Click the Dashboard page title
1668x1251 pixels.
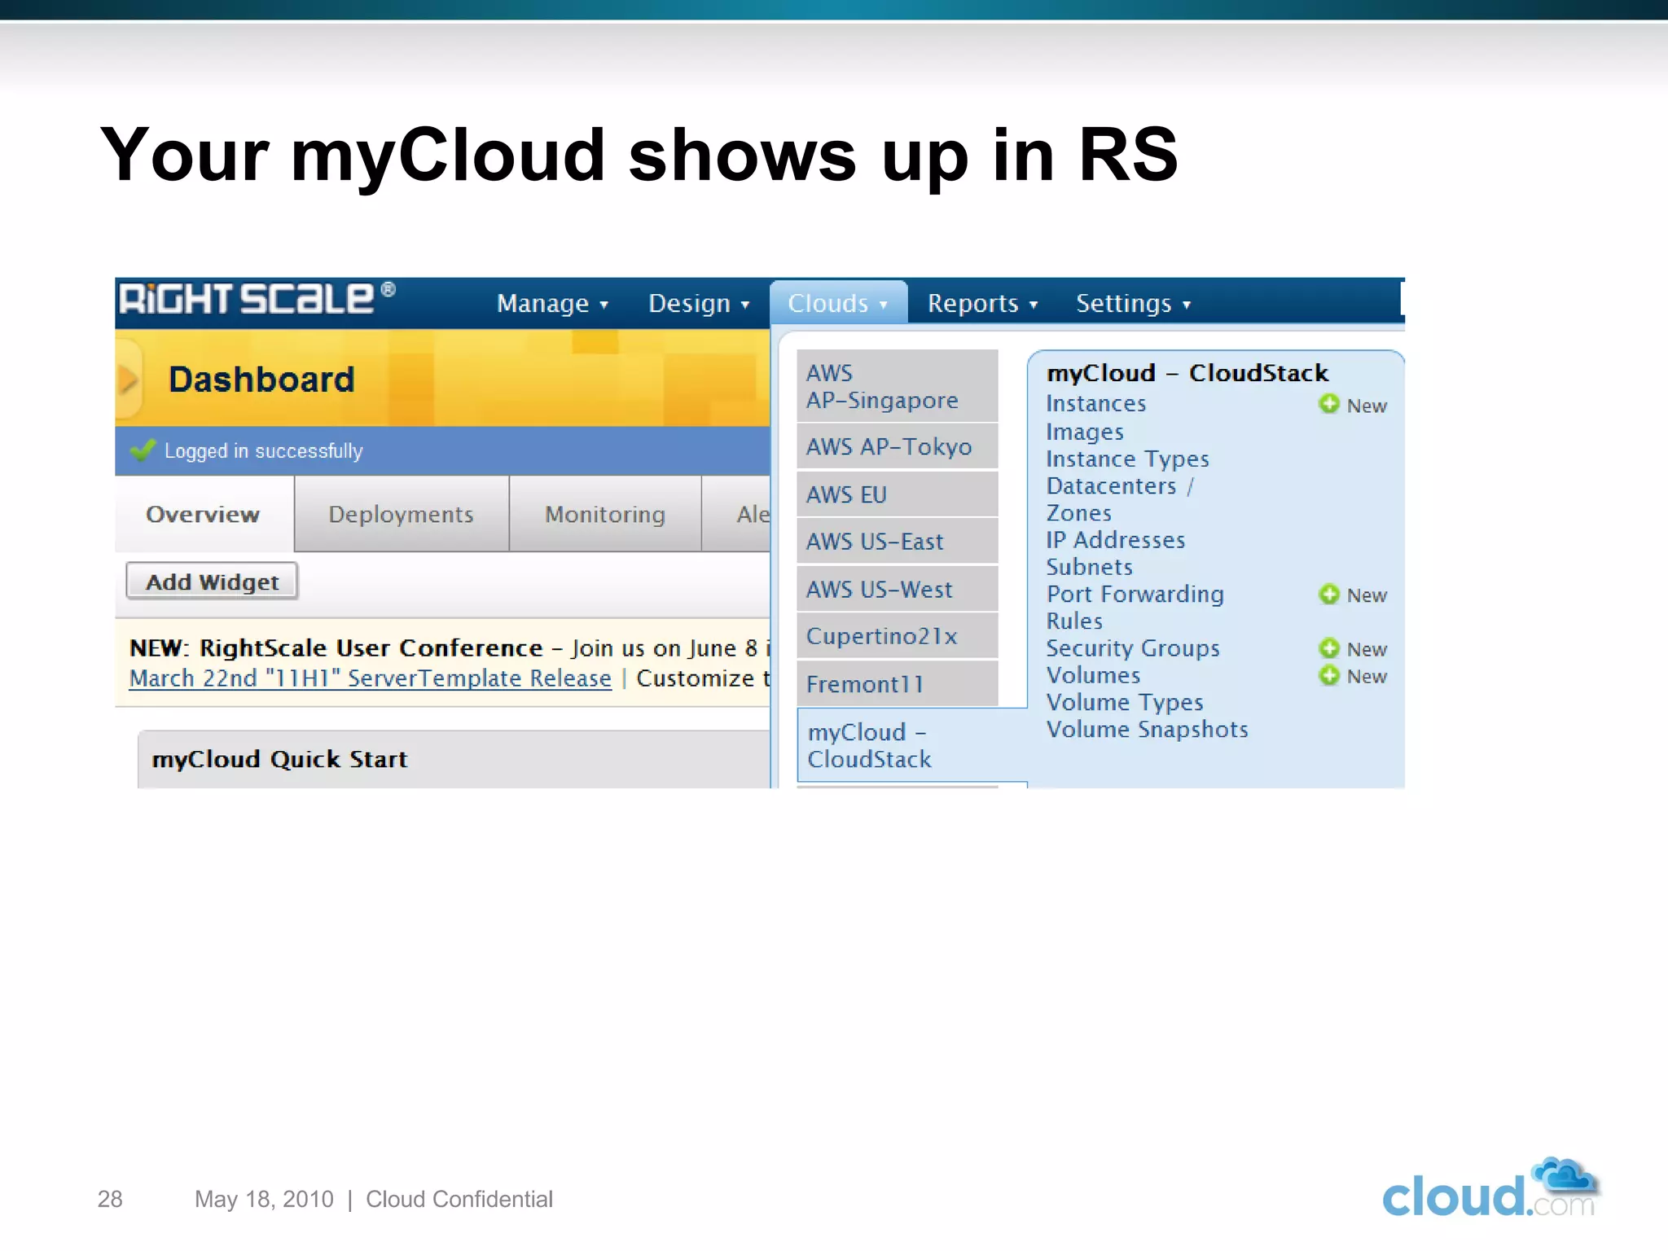click(261, 380)
